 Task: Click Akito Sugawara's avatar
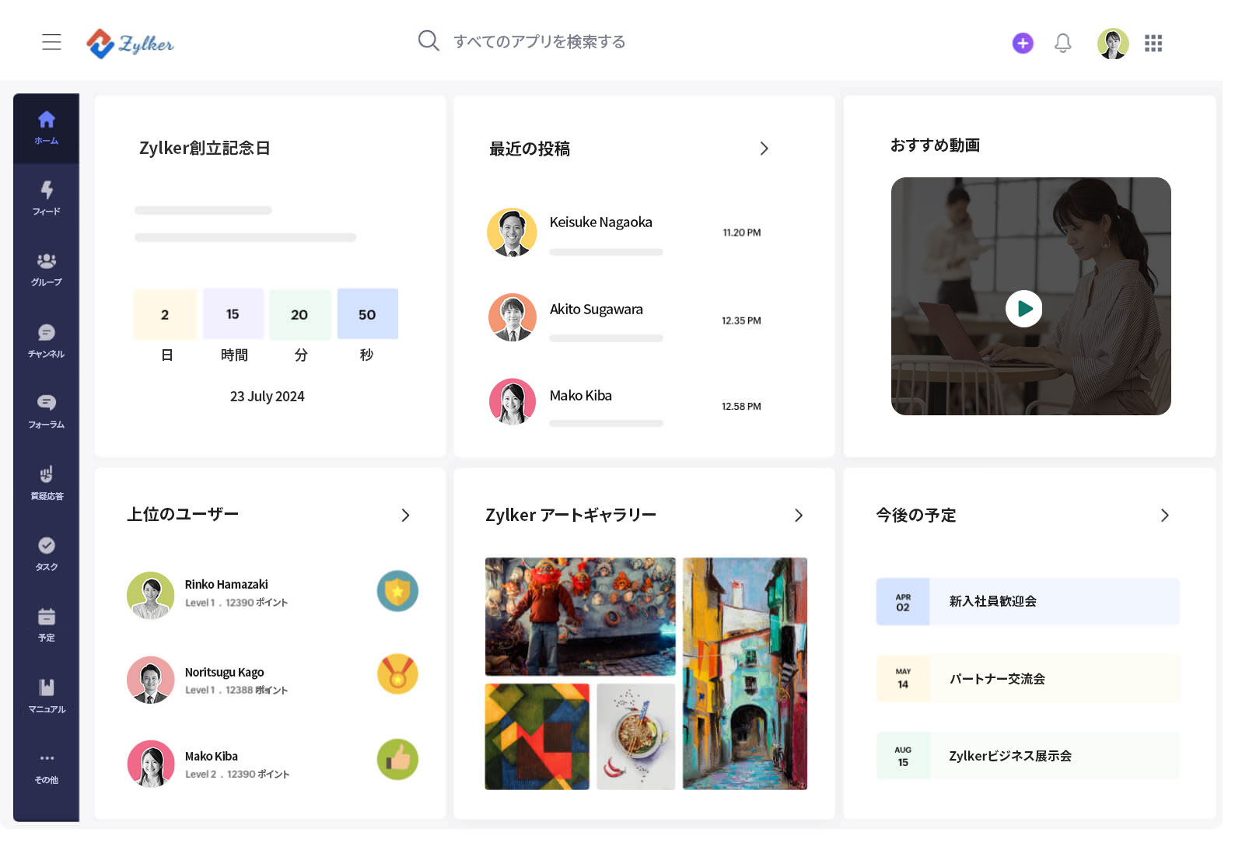coord(513,317)
